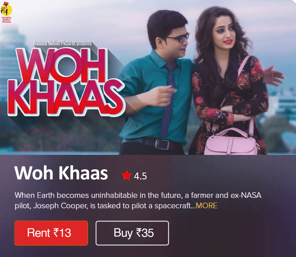The height and width of the screenshot is (257, 296).
Task: Click the woman's outstretched hand on the right
Action: 274,76
